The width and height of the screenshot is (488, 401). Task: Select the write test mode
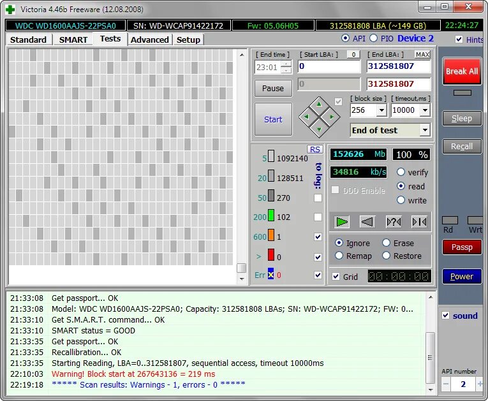pos(401,200)
